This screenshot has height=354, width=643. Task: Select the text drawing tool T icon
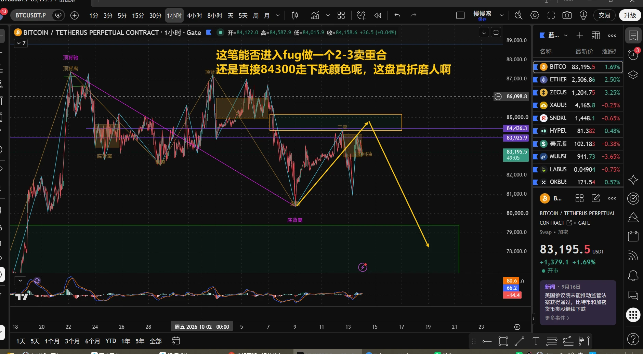coord(536,341)
